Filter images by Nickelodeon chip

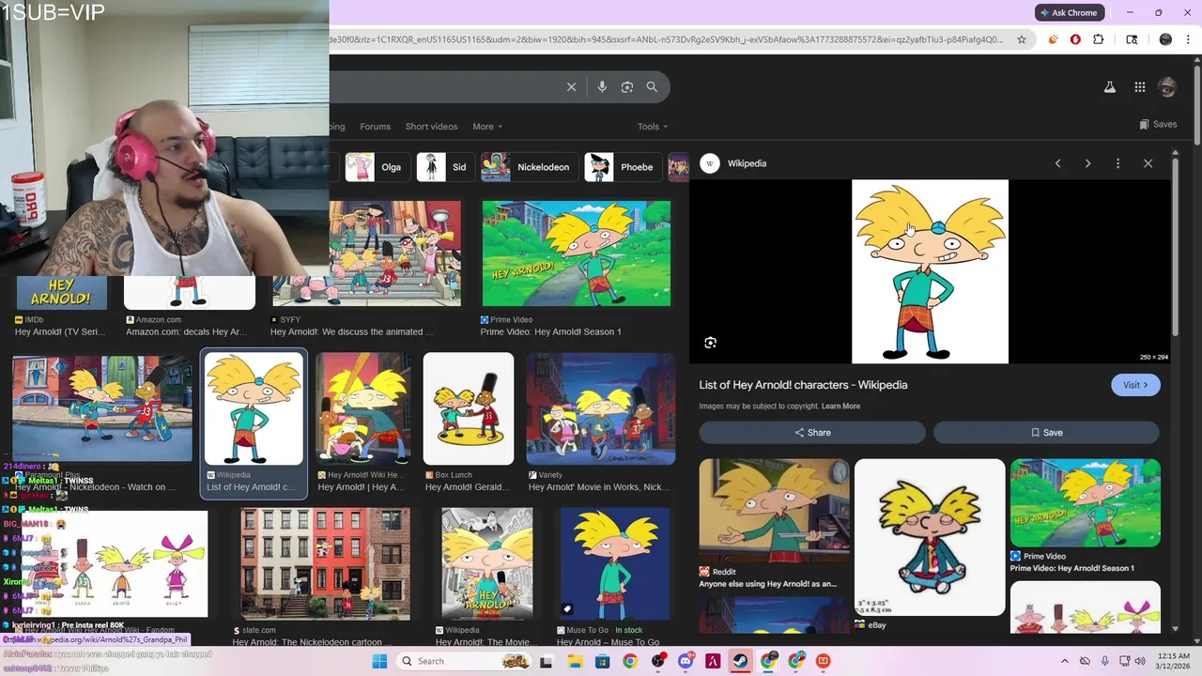click(528, 167)
